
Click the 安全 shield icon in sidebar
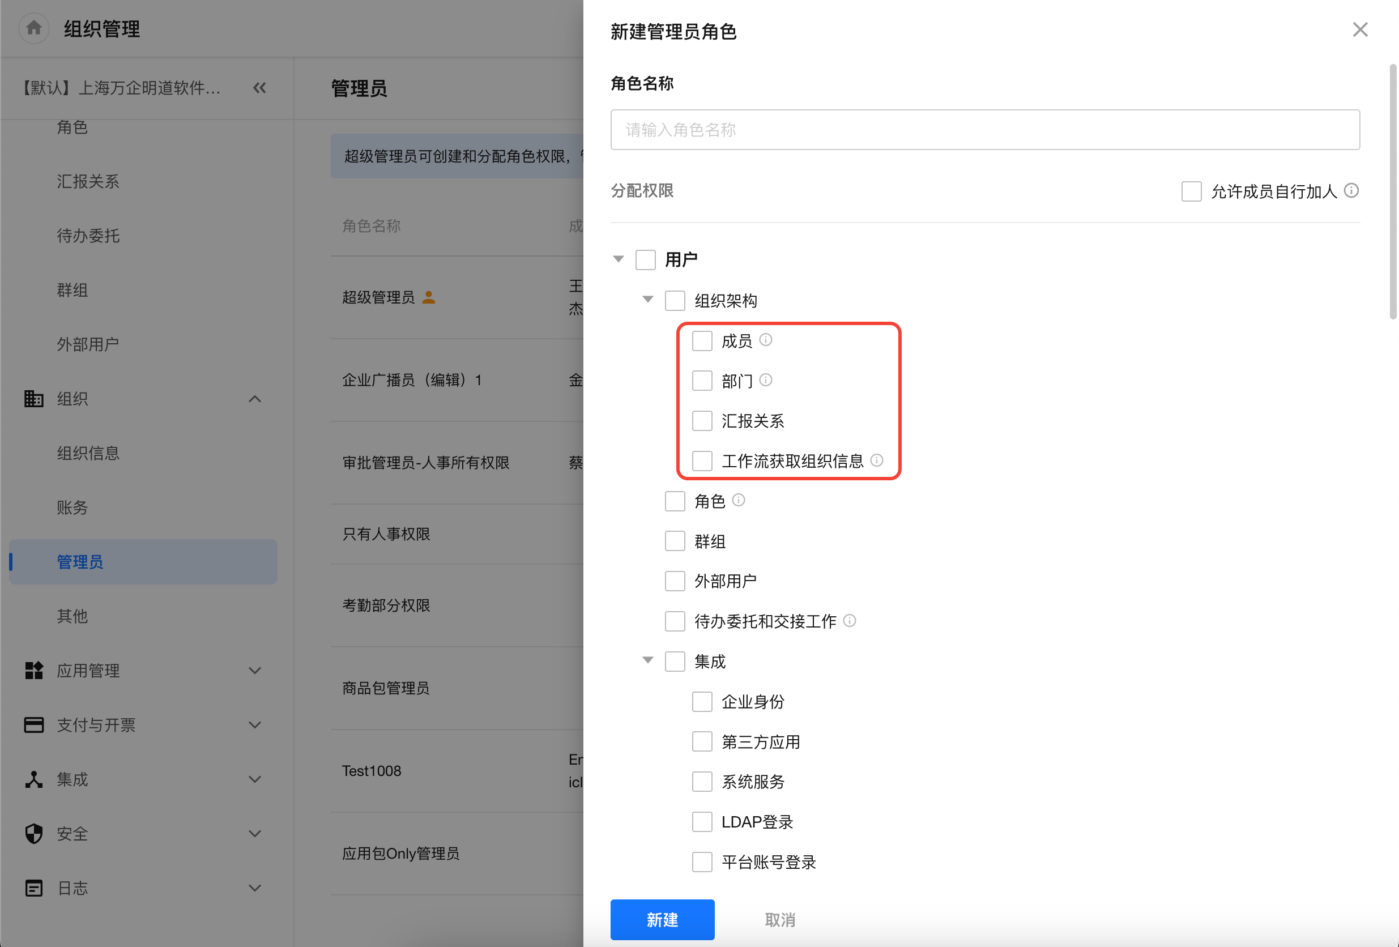34,834
